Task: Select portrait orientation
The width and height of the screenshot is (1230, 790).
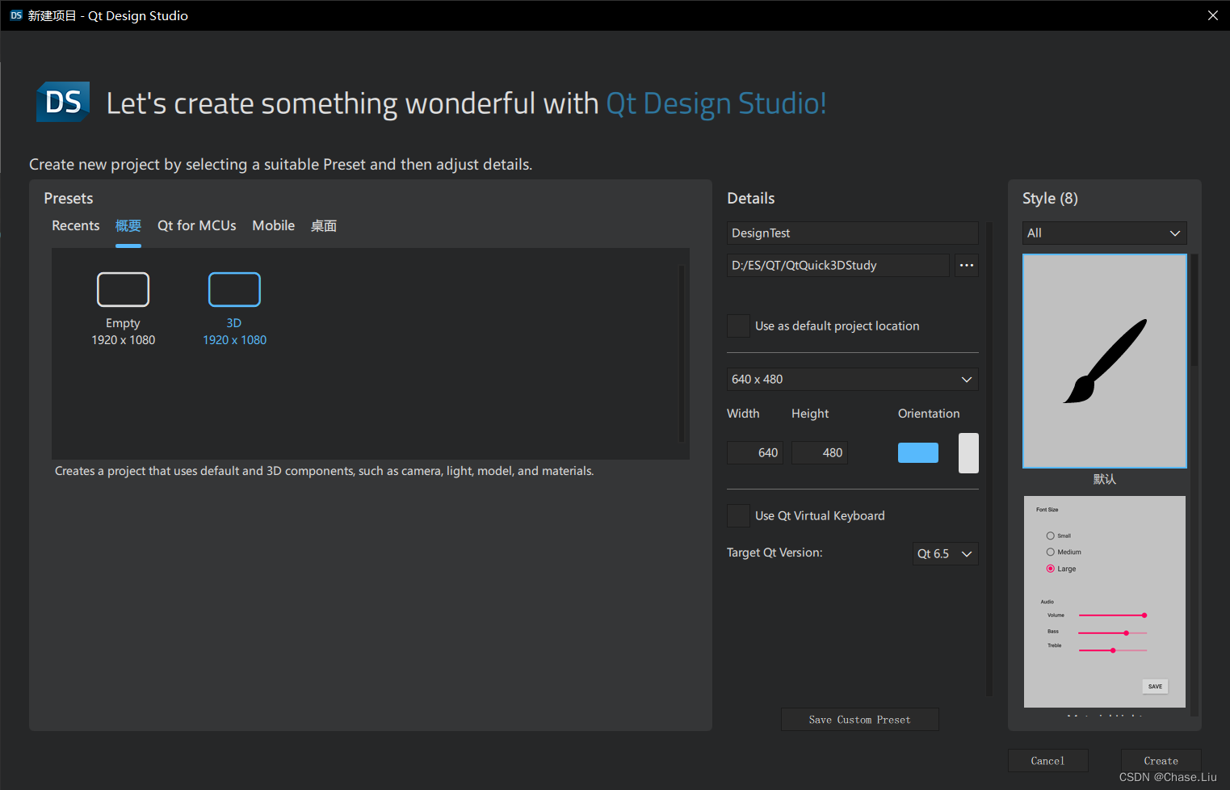Action: [x=968, y=452]
